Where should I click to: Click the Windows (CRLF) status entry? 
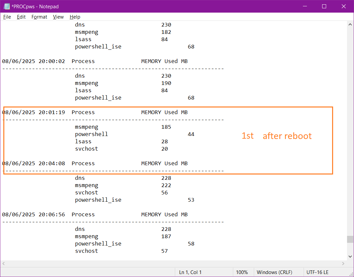[274, 272]
